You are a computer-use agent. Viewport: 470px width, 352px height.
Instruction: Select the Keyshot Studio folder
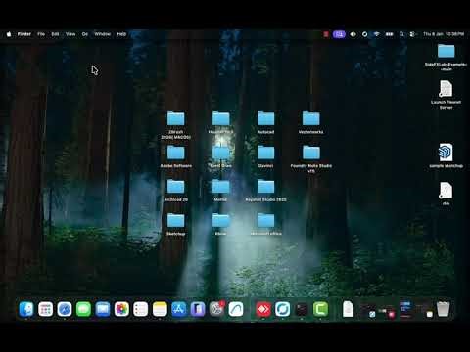coord(265,187)
